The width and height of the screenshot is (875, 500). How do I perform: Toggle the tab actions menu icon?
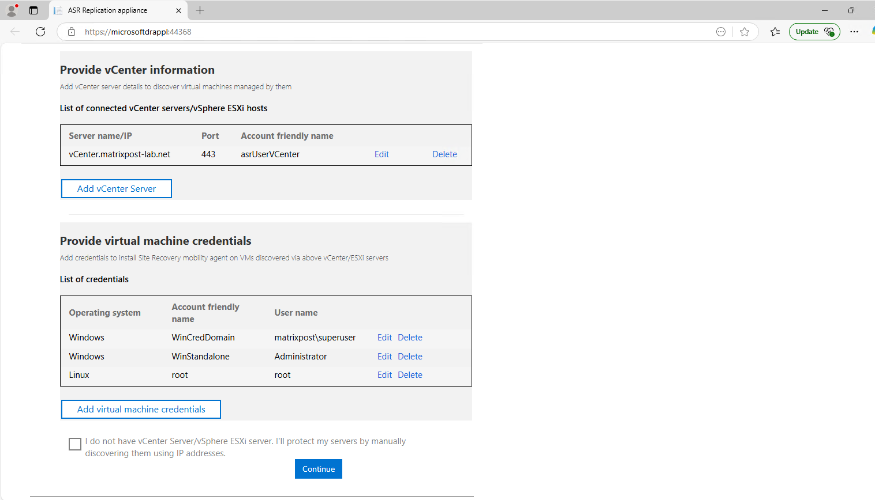click(33, 10)
